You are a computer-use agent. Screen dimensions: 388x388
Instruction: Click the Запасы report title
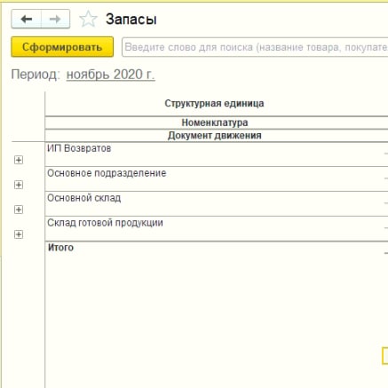[131, 20]
